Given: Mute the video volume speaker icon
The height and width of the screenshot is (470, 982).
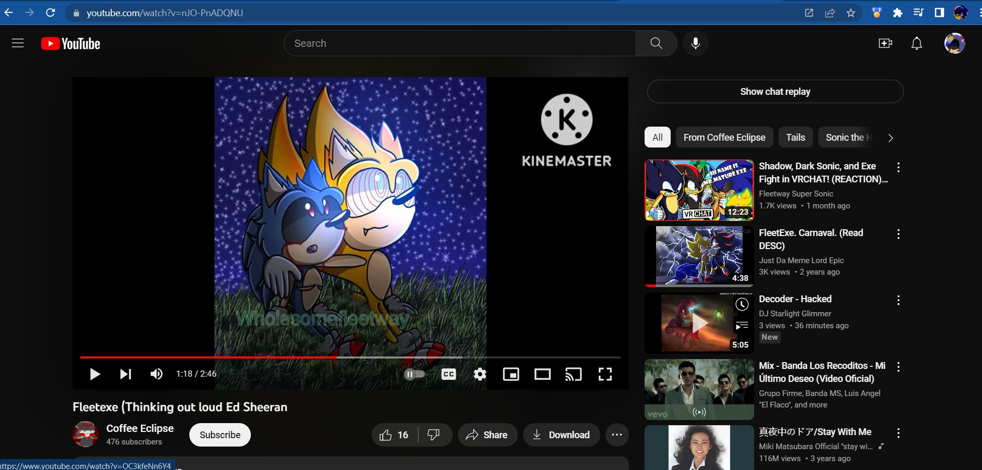Looking at the screenshot, I should click(156, 374).
